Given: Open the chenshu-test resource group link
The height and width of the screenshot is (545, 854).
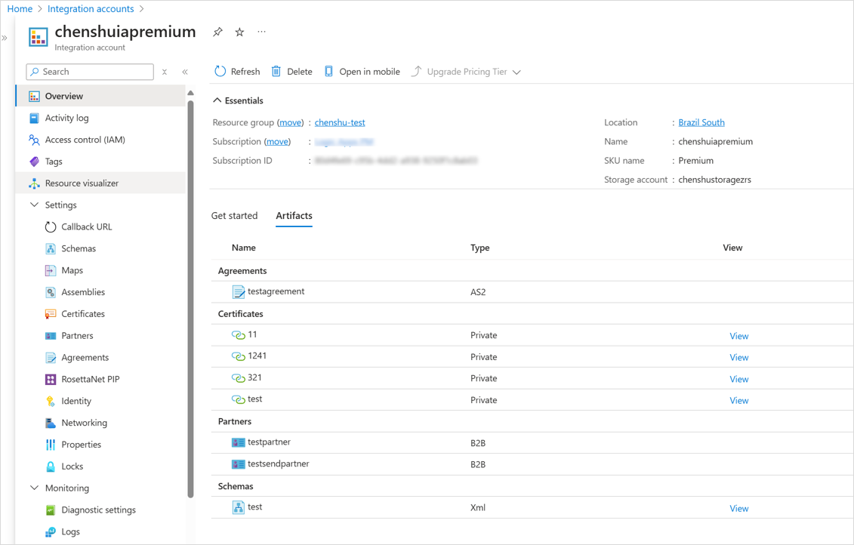Looking at the screenshot, I should coord(339,122).
